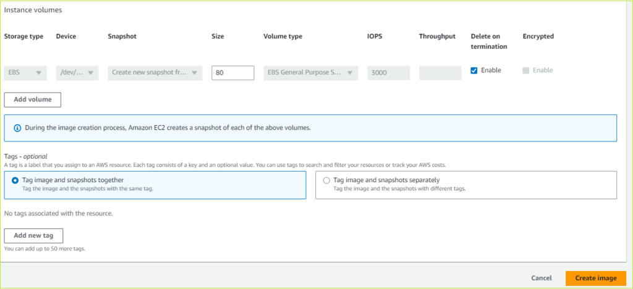The height and width of the screenshot is (289, 633).
Task: Click the Delete on termination column header
Action: pyautogui.click(x=488, y=41)
